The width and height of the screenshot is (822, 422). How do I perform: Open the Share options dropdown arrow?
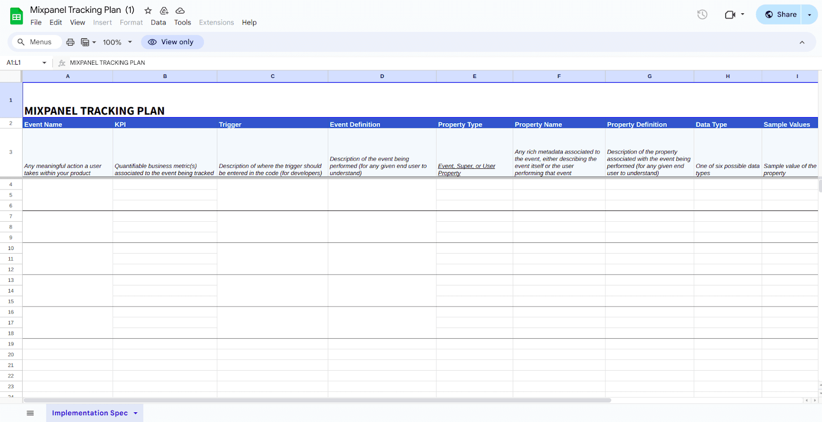pyautogui.click(x=810, y=14)
